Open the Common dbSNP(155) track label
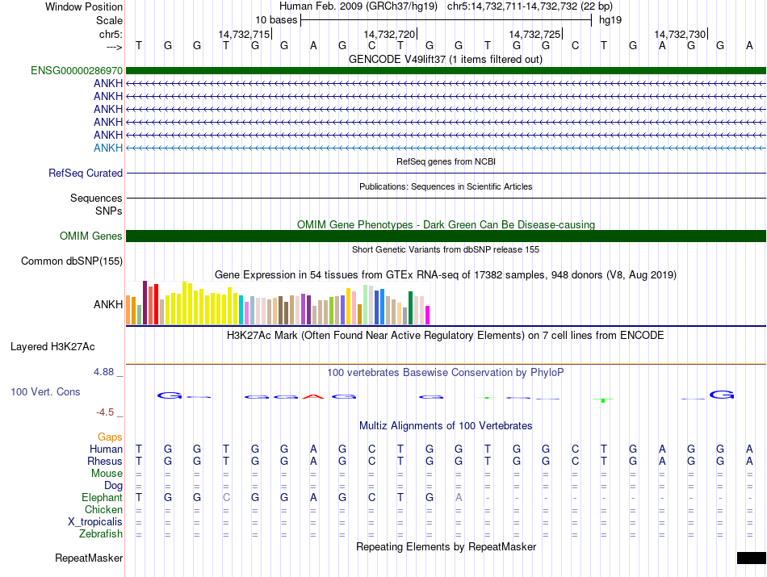Image resolution: width=767 pixels, height=577 pixels. [72, 261]
